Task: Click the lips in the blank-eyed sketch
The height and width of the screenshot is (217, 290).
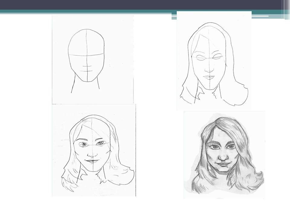Action: tap(209, 77)
